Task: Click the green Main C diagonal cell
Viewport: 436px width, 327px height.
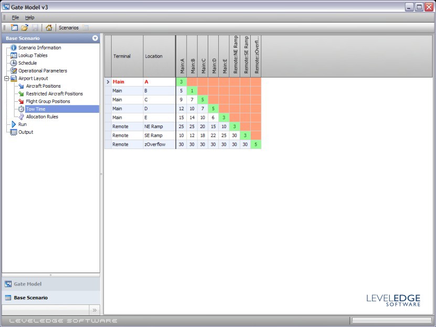Action: click(x=203, y=99)
